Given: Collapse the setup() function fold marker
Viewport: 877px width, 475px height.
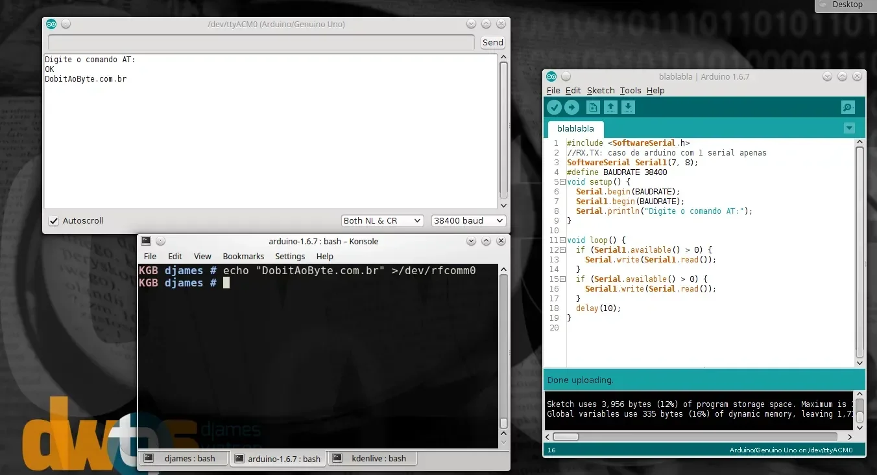Looking at the screenshot, I should [562, 182].
